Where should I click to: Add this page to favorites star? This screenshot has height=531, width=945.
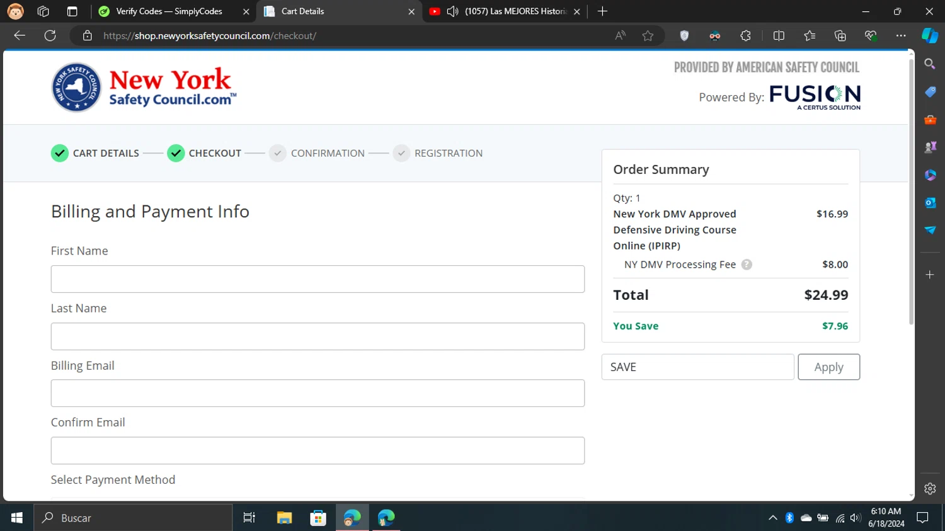648,36
